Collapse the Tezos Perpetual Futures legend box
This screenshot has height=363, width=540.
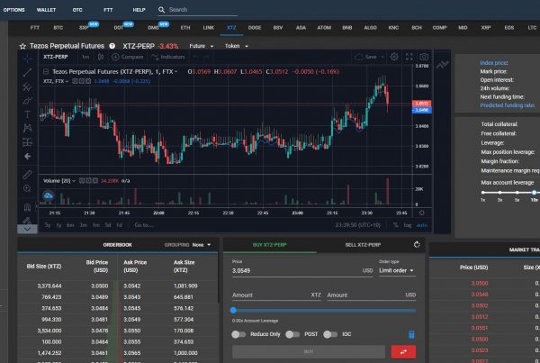coord(46,72)
